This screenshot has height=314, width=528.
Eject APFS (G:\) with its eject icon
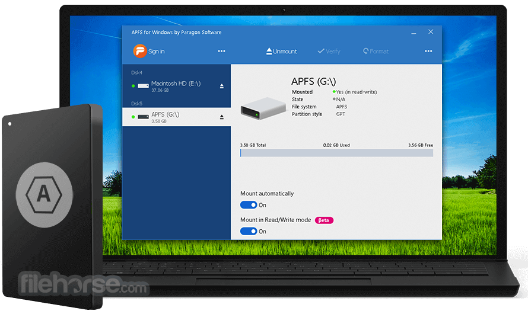pyautogui.click(x=221, y=117)
